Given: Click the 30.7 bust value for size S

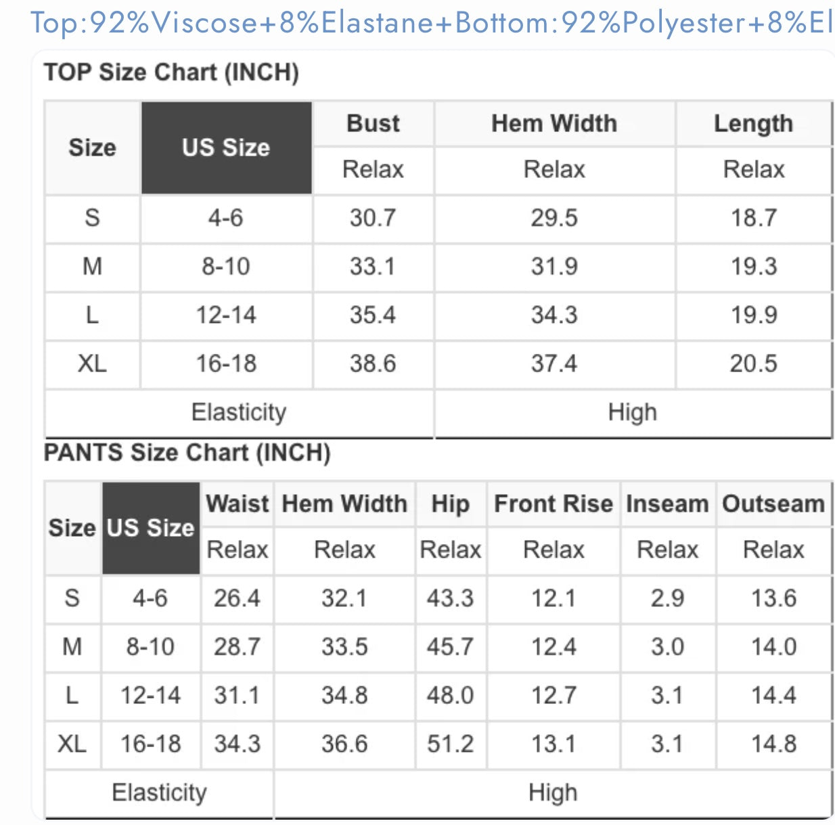Looking at the screenshot, I should [373, 218].
